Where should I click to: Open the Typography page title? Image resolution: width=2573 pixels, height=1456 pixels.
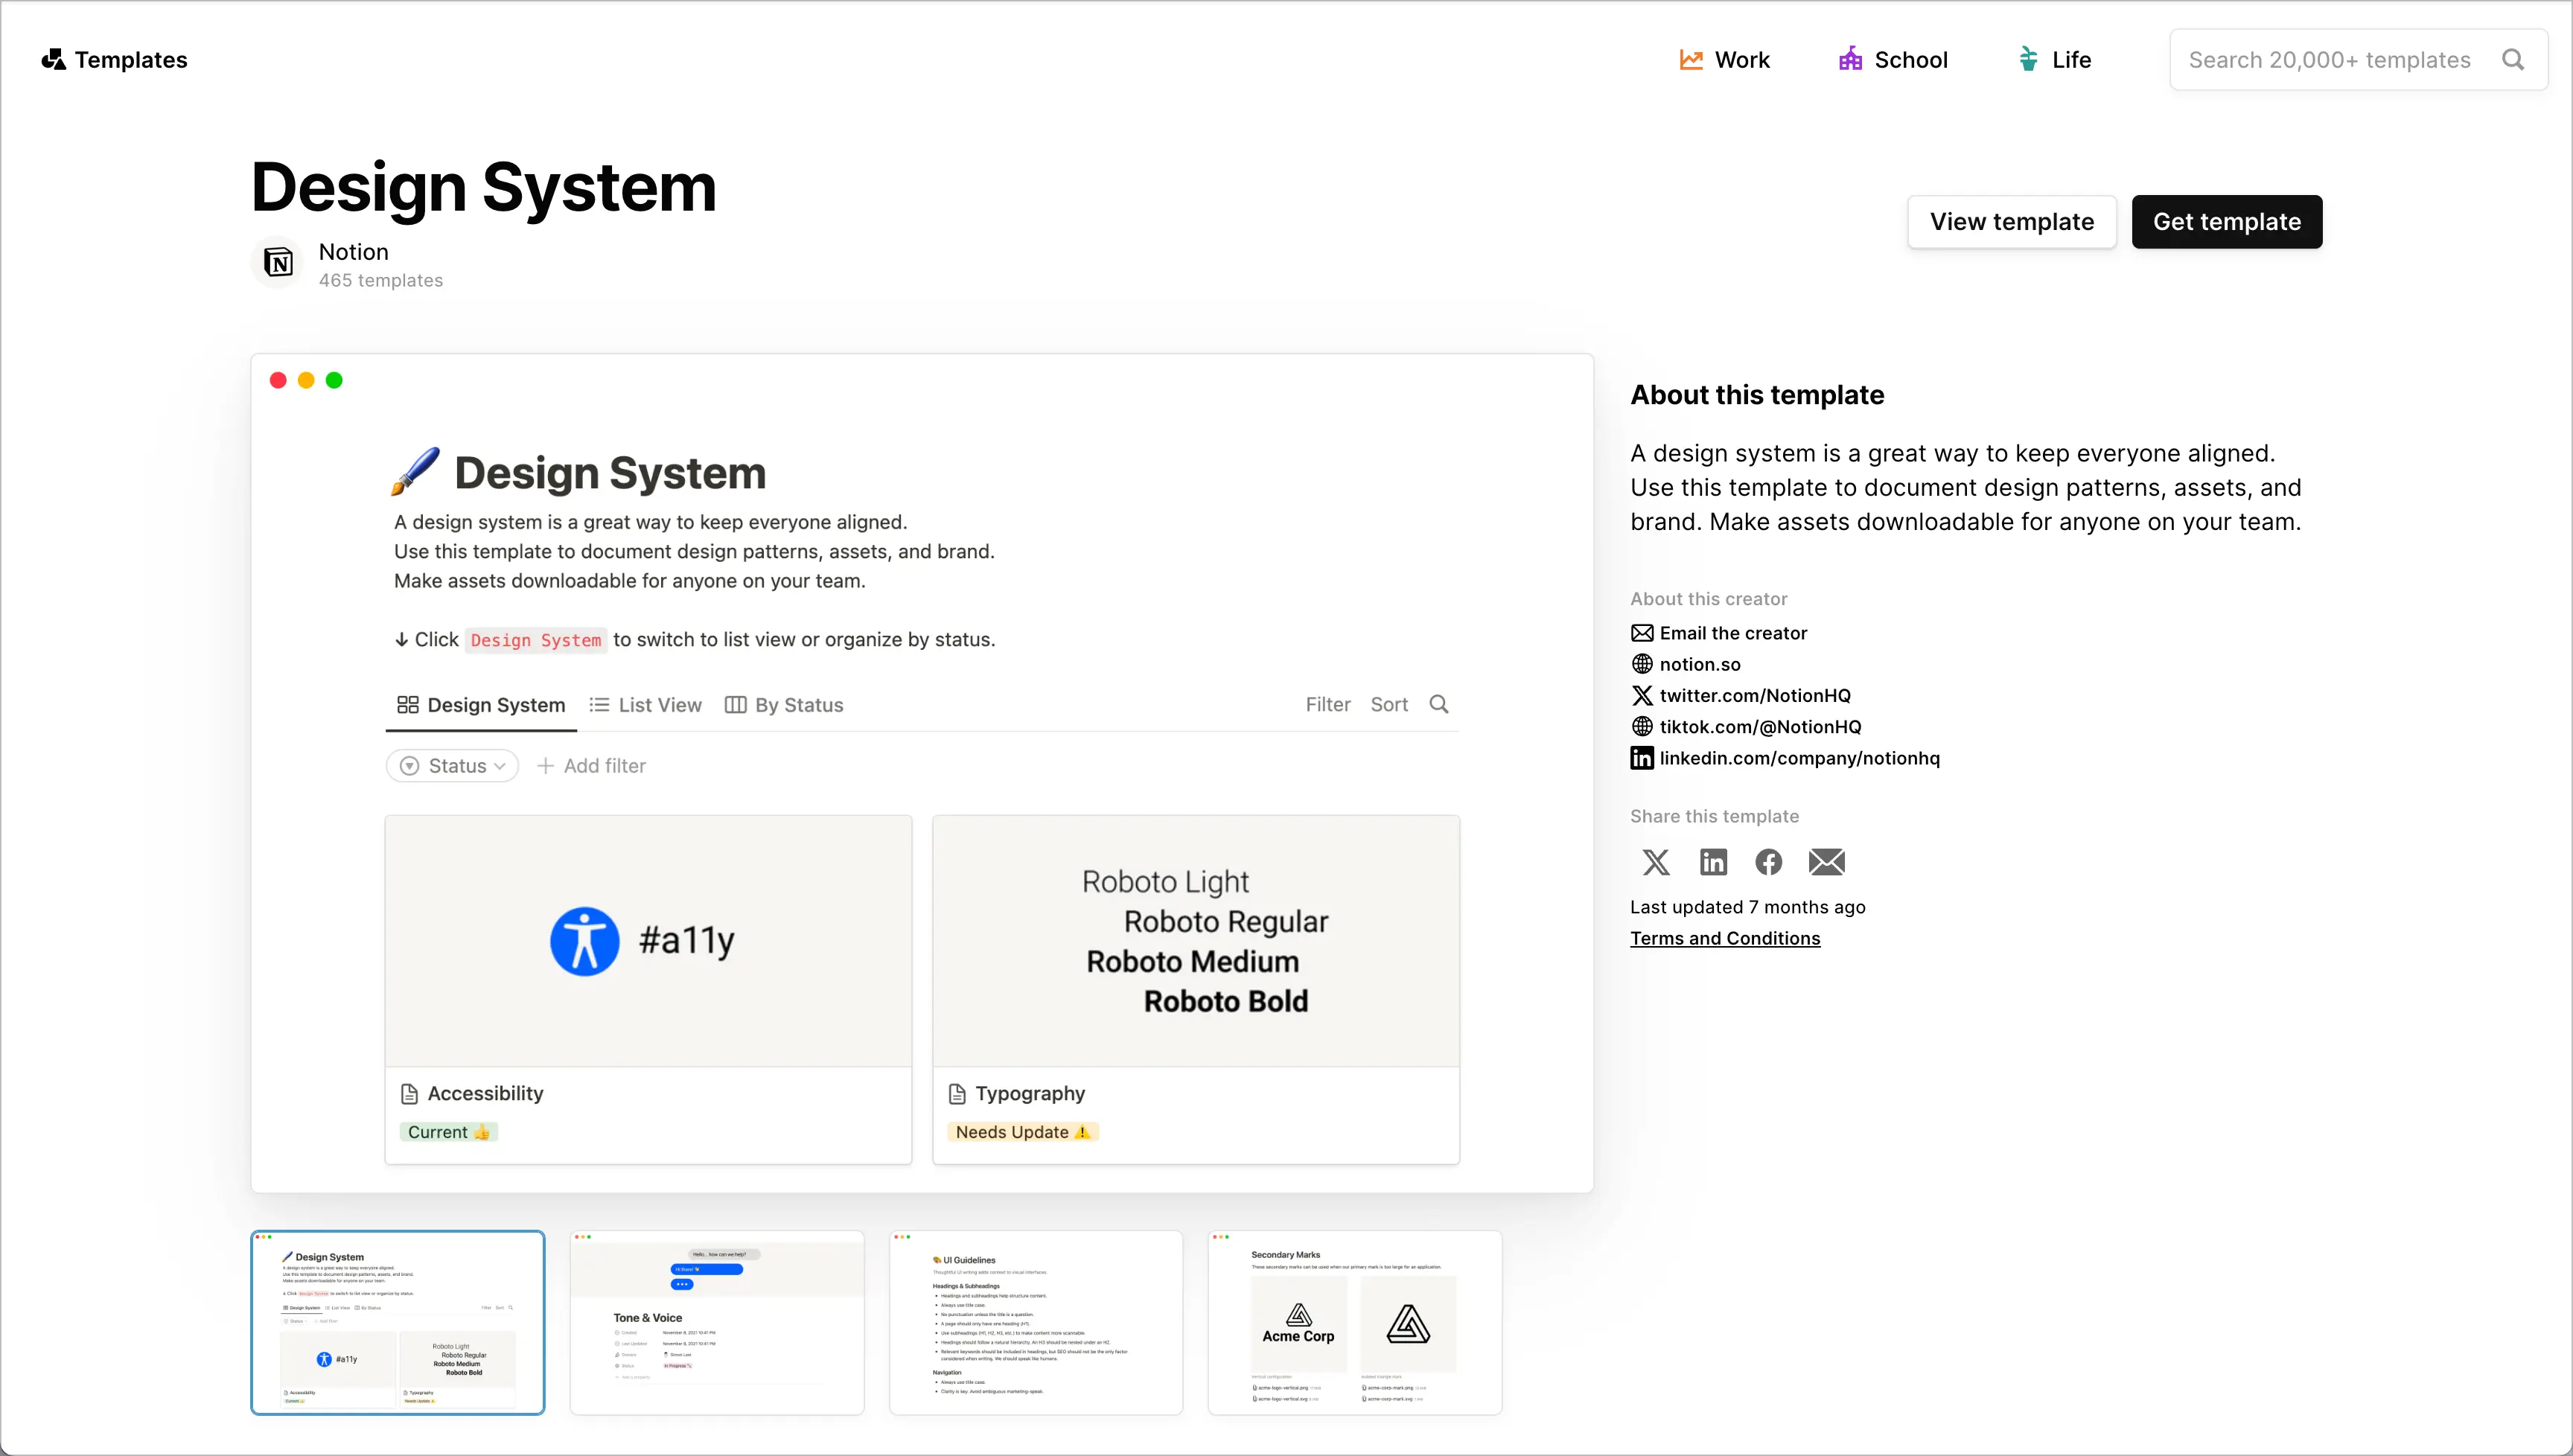[1030, 1094]
